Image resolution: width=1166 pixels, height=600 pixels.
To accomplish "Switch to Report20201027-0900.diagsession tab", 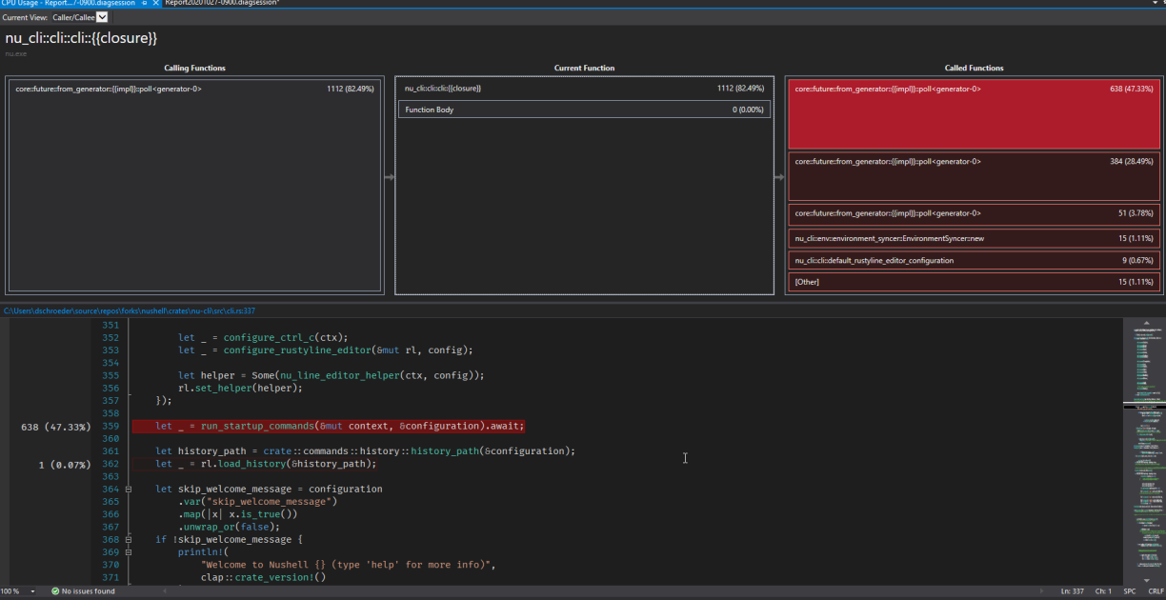I will pos(221,4).
